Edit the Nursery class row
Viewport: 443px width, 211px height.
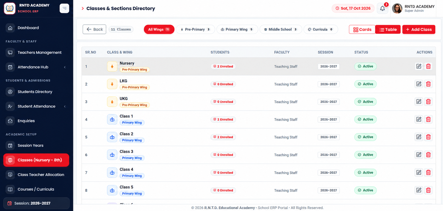coord(419,66)
